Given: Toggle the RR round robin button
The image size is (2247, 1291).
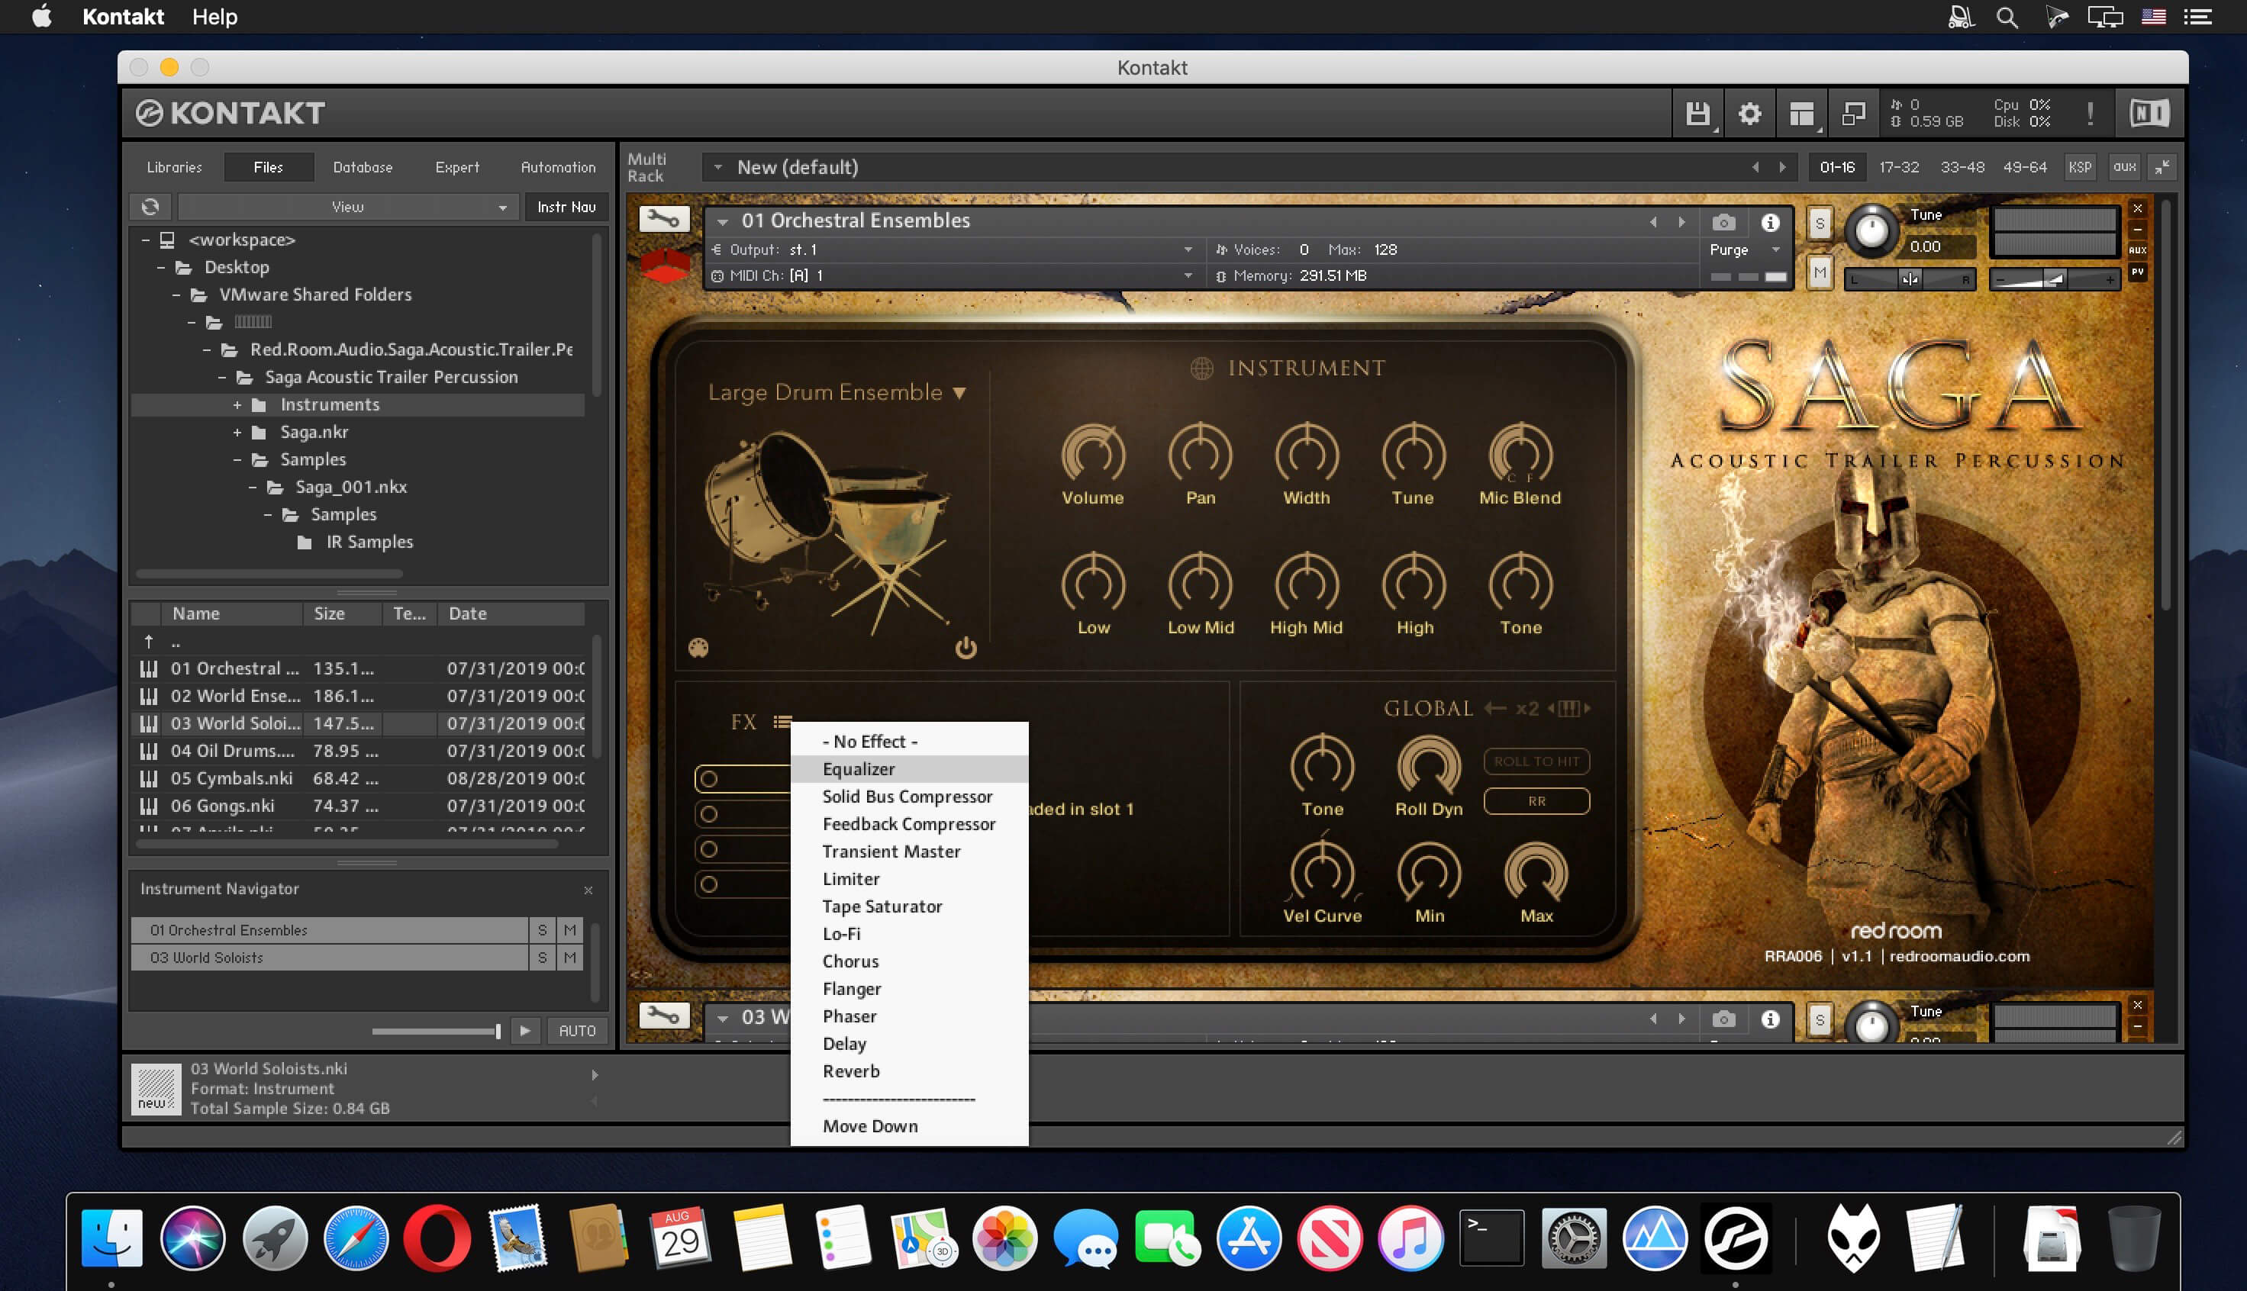Looking at the screenshot, I should coord(1536,802).
